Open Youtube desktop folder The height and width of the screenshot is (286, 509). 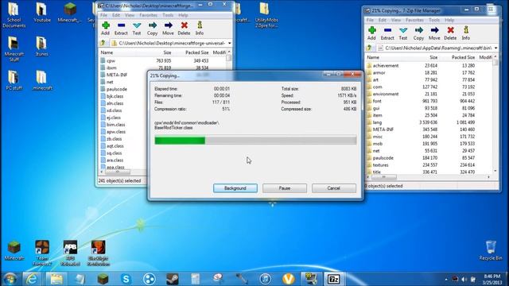42,13
